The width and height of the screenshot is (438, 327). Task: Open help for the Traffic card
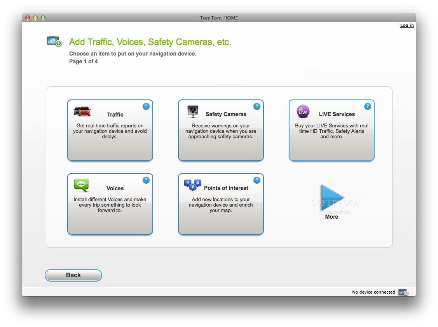pos(146,106)
